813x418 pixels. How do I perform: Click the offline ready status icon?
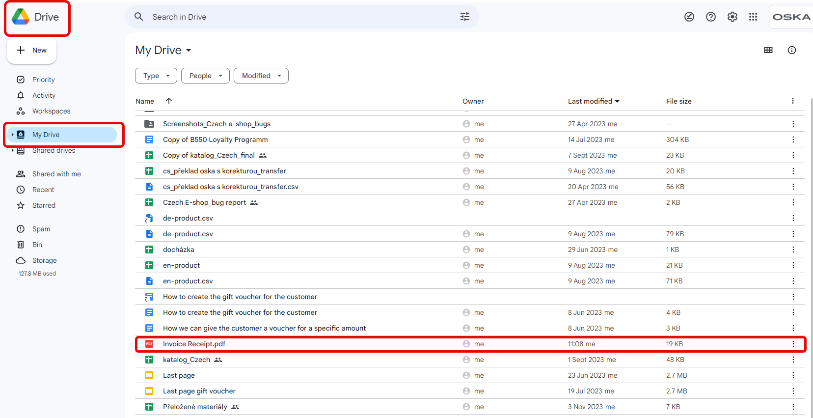[x=689, y=17]
